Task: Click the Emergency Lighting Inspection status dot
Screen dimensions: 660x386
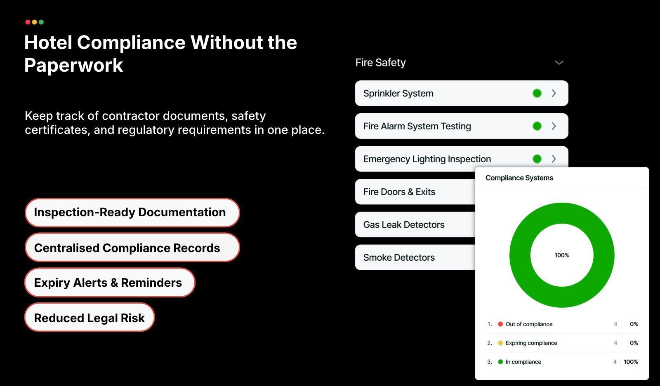Action: [537, 159]
